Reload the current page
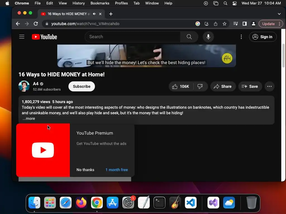 tap(36, 24)
